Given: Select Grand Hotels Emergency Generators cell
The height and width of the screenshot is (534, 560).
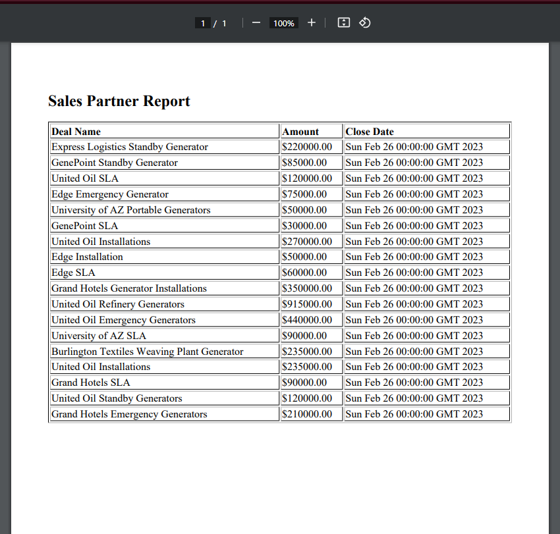Looking at the screenshot, I should click(x=165, y=414).
